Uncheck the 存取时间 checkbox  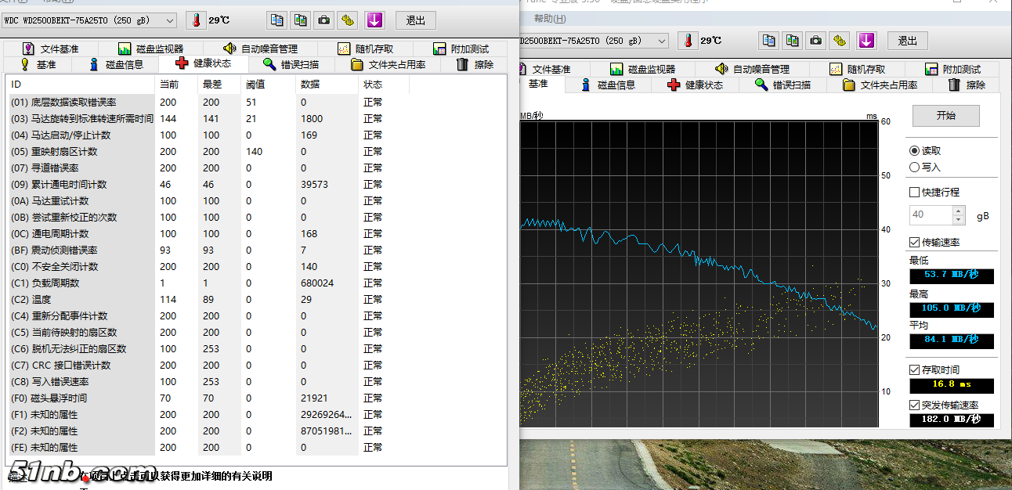coord(914,369)
